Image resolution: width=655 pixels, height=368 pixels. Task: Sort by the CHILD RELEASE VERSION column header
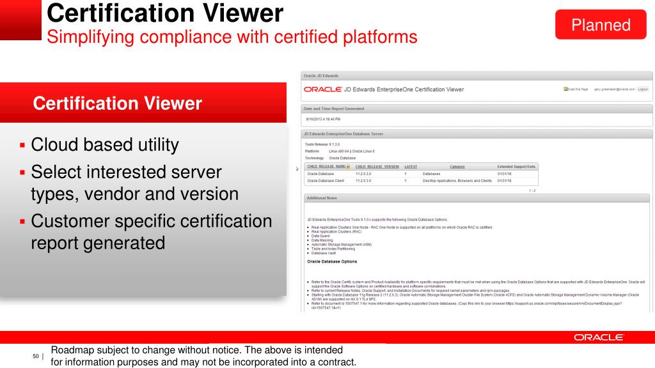377,167
